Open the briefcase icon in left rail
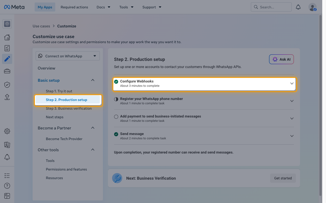The width and height of the screenshot is (326, 203). coord(7,71)
